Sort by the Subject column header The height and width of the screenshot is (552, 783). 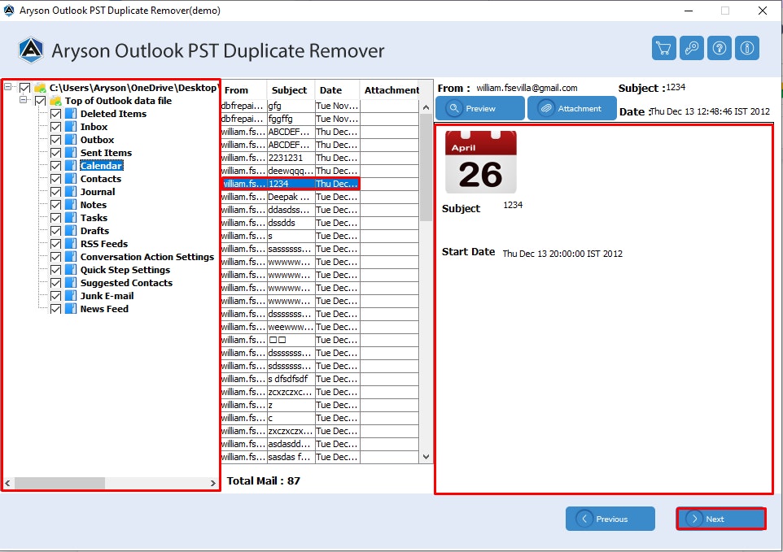click(x=291, y=90)
